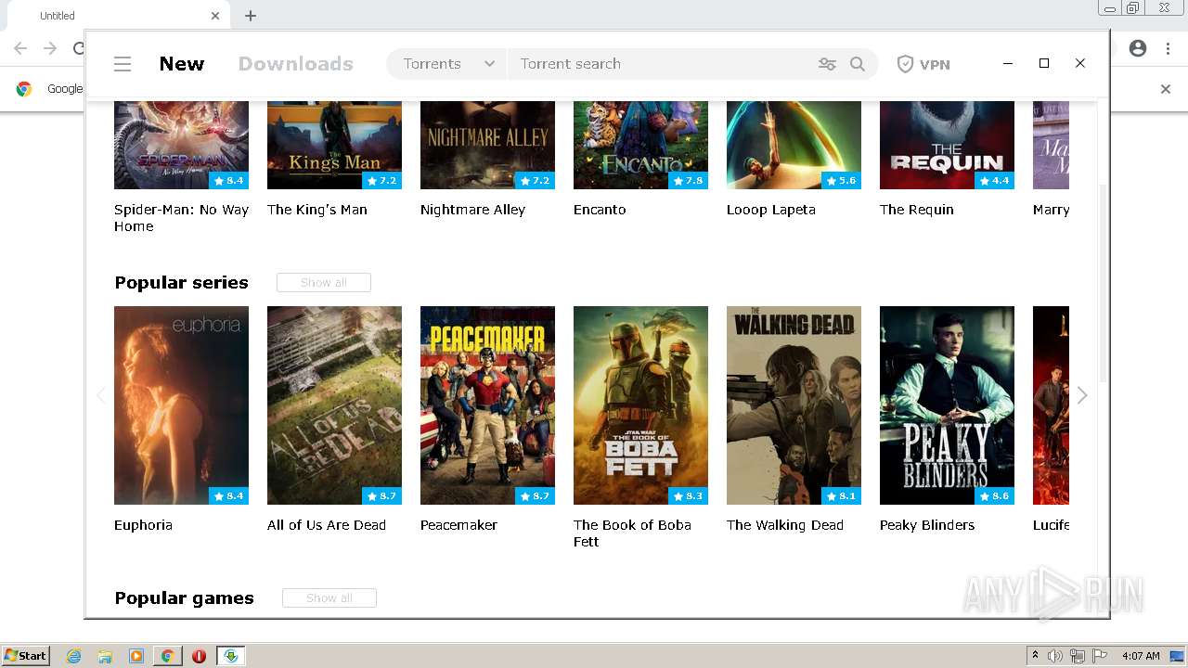Screen dimensions: 1188x668
Task: Click the Peaky Blinders title text
Action: 927,525
